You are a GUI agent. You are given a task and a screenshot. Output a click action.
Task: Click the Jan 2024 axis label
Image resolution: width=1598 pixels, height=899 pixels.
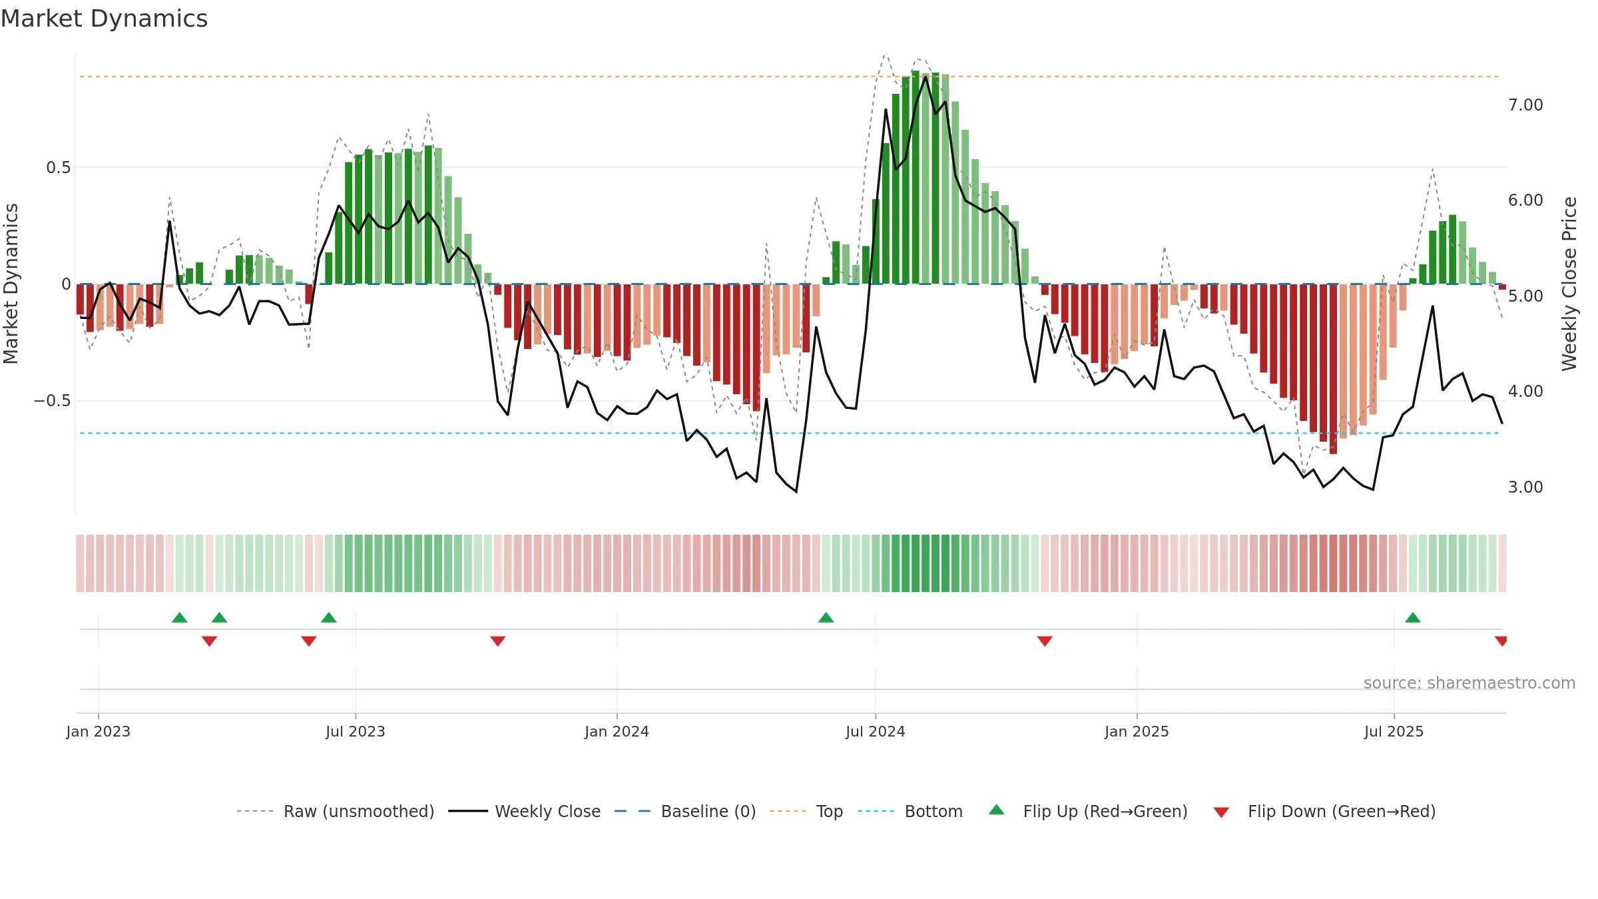click(x=617, y=731)
